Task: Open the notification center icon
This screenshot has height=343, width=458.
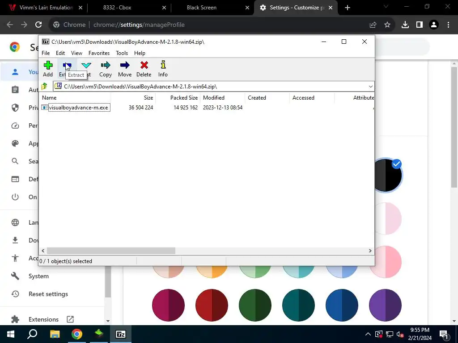Action: (444, 334)
